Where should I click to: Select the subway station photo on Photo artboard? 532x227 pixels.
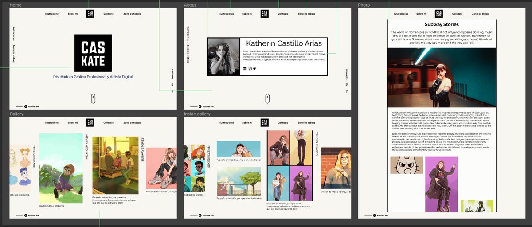(442, 78)
